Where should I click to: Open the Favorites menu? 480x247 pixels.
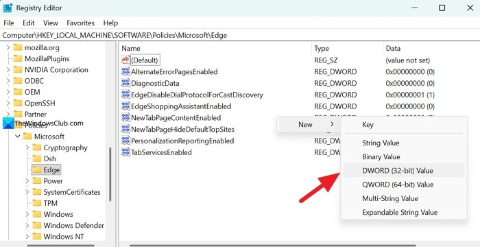pyautogui.click(x=80, y=23)
